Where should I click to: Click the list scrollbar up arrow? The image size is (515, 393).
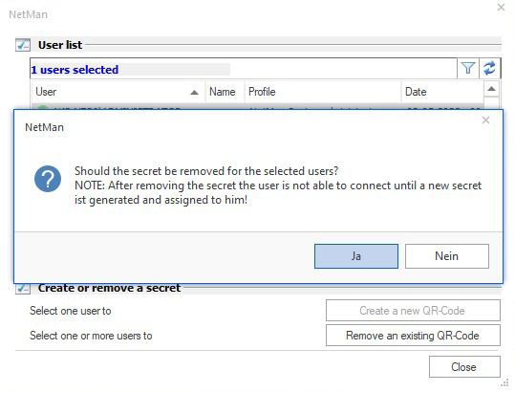click(x=492, y=89)
